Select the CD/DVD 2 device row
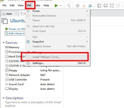 (x=18, y=66)
